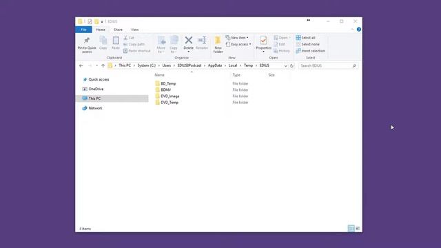Click Paste shortcut in the ribbon
The image size is (441, 248).
coord(137,51)
